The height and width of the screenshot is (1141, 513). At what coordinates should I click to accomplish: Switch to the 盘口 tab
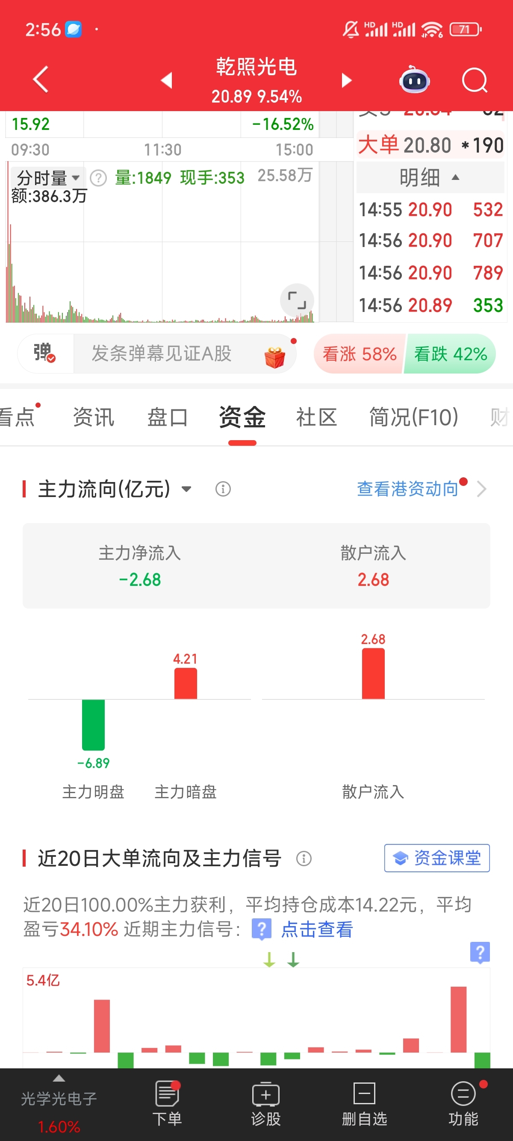pos(168,417)
